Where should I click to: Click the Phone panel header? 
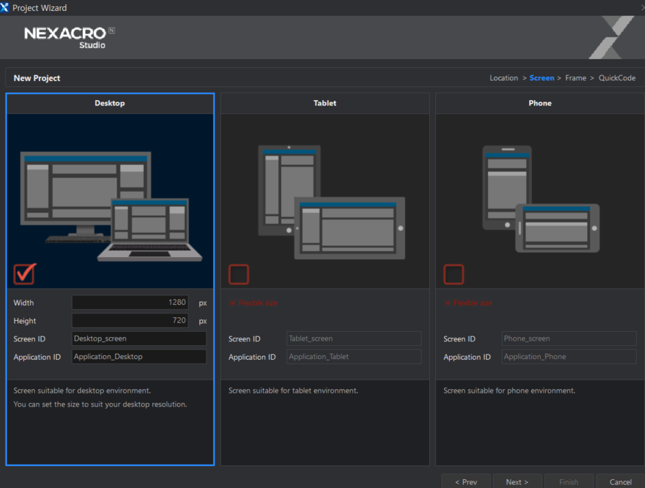pyautogui.click(x=539, y=103)
